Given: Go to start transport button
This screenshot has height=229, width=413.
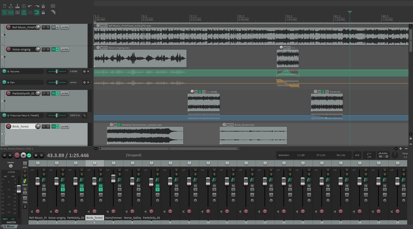Looking at the screenshot, I should coord(4,156).
